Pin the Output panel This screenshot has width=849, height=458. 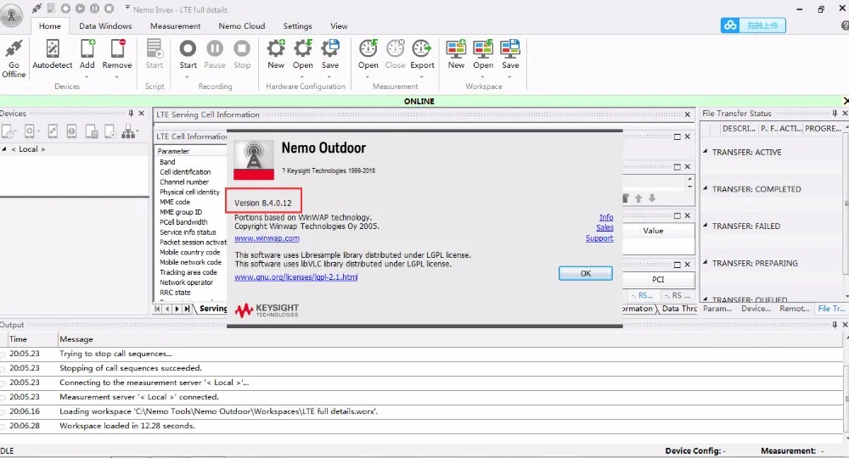point(835,325)
